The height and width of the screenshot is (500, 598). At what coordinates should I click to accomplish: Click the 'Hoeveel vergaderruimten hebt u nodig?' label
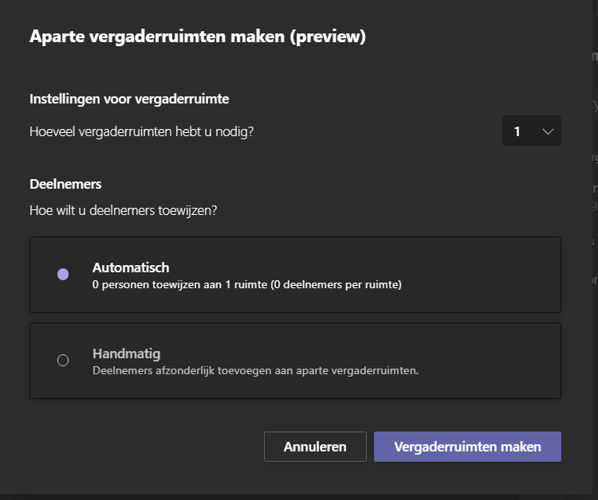coord(141,131)
